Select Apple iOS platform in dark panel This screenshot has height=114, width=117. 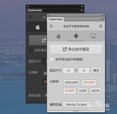[38, 27]
